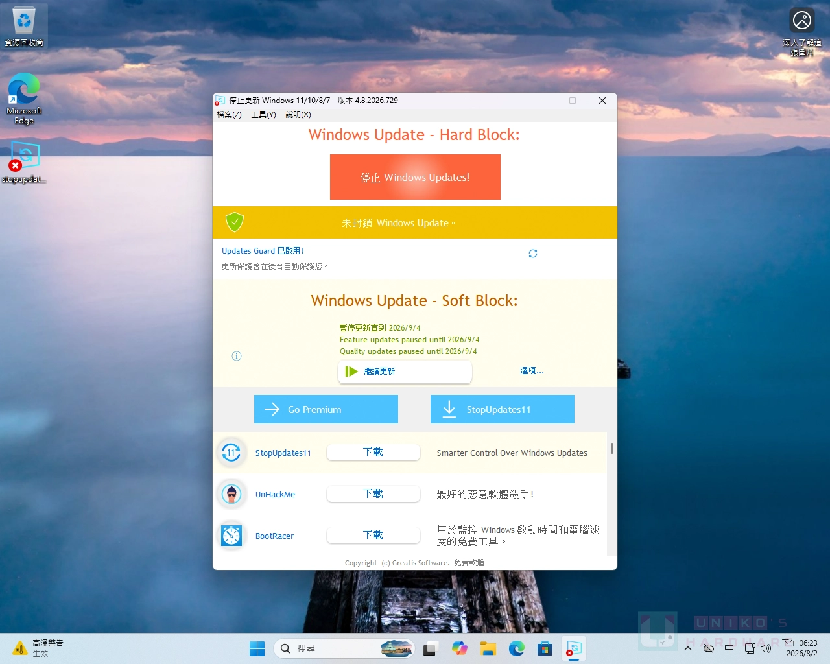Click the network tray icon
This screenshot has width=830, height=664.
(750, 648)
